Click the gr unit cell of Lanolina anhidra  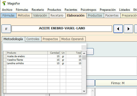pyautogui.click(x=63, y=63)
